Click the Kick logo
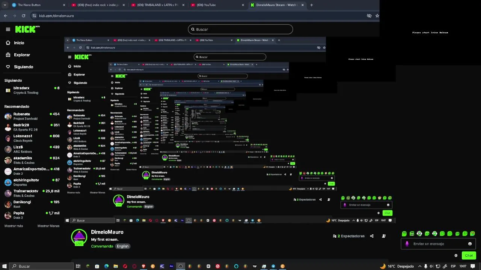This screenshot has width=481, height=270. (27, 29)
